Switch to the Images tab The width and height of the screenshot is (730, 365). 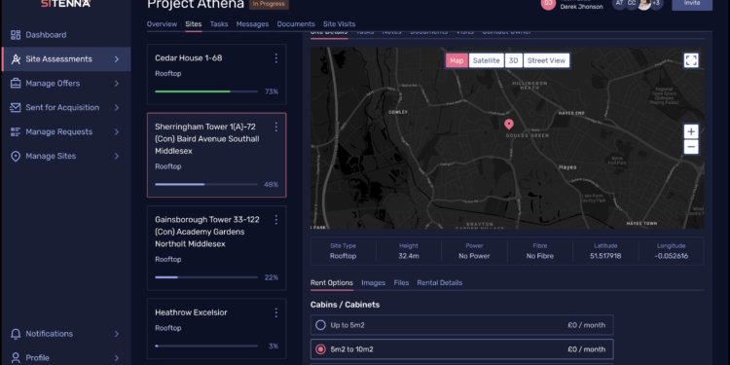click(x=374, y=282)
